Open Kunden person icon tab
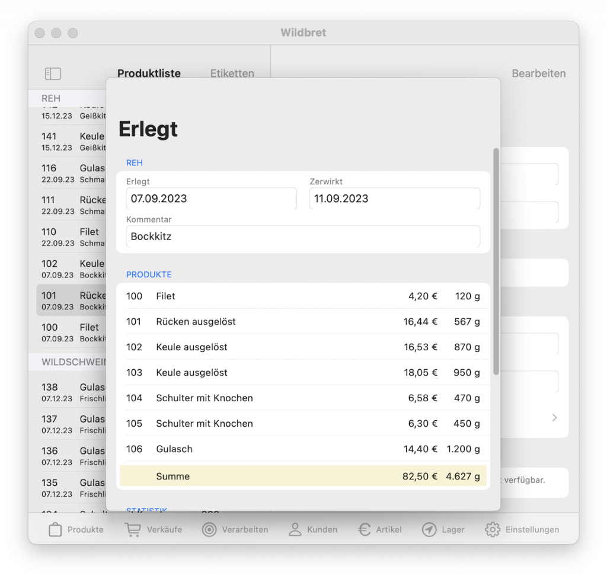The width and height of the screenshot is (607, 579). point(312,529)
